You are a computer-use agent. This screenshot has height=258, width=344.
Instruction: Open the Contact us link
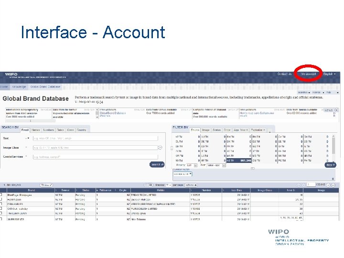coord(284,74)
